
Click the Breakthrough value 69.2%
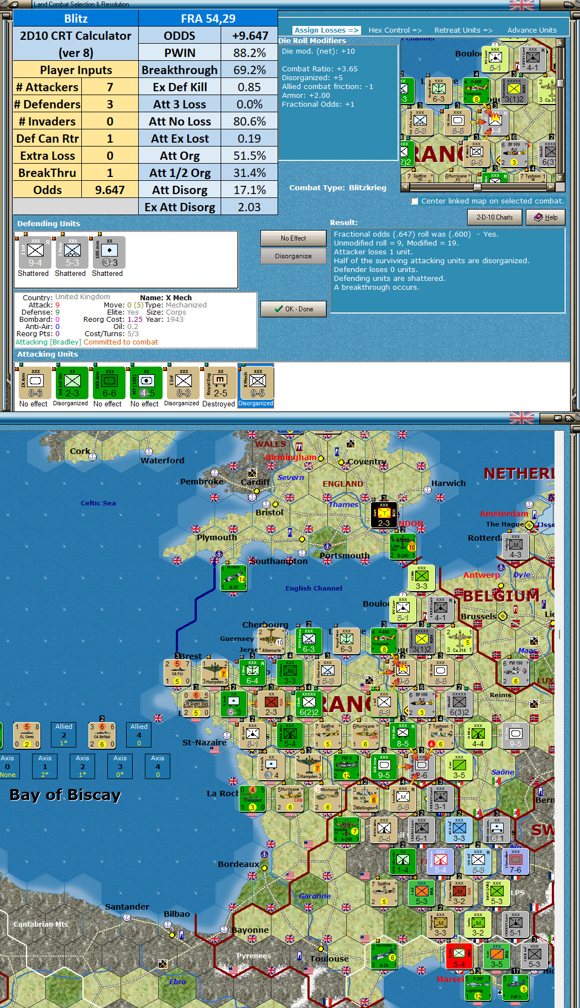249,70
